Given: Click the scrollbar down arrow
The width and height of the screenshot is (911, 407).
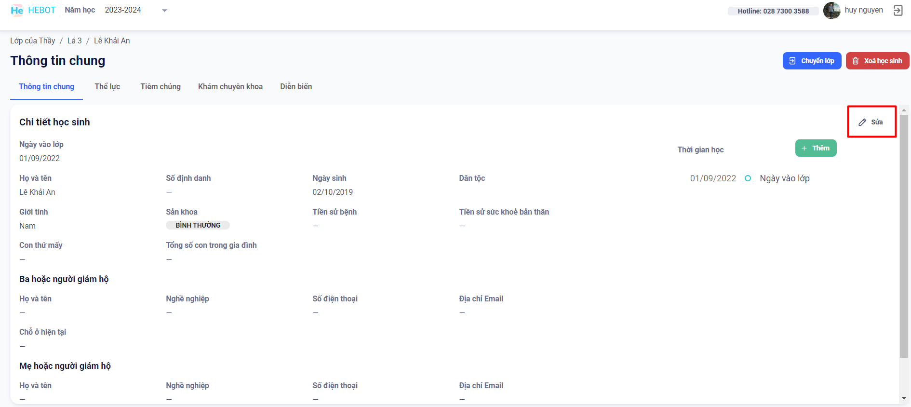Looking at the screenshot, I should click(x=904, y=398).
